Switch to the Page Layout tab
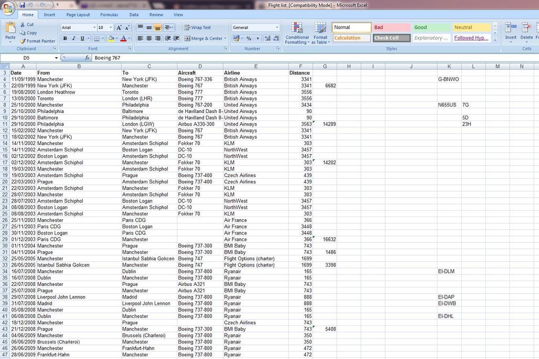The width and height of the screenshot is (539, 359). pyautogui.click(x=78, y=15)
